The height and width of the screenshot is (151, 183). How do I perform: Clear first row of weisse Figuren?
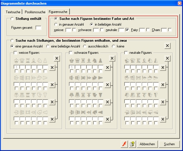(52, 67)
